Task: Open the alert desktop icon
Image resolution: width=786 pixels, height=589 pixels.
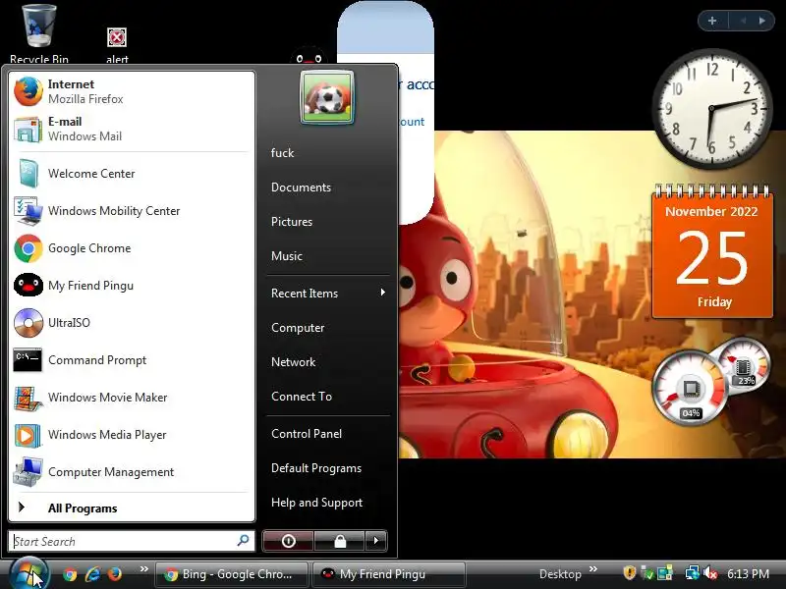Action: click(x=117, y=45)
